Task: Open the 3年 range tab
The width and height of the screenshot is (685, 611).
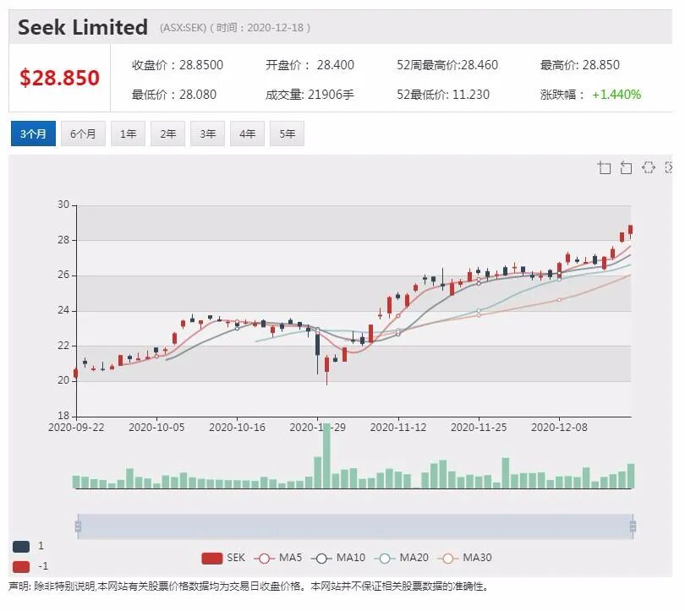Action: [x=207, y=134]
